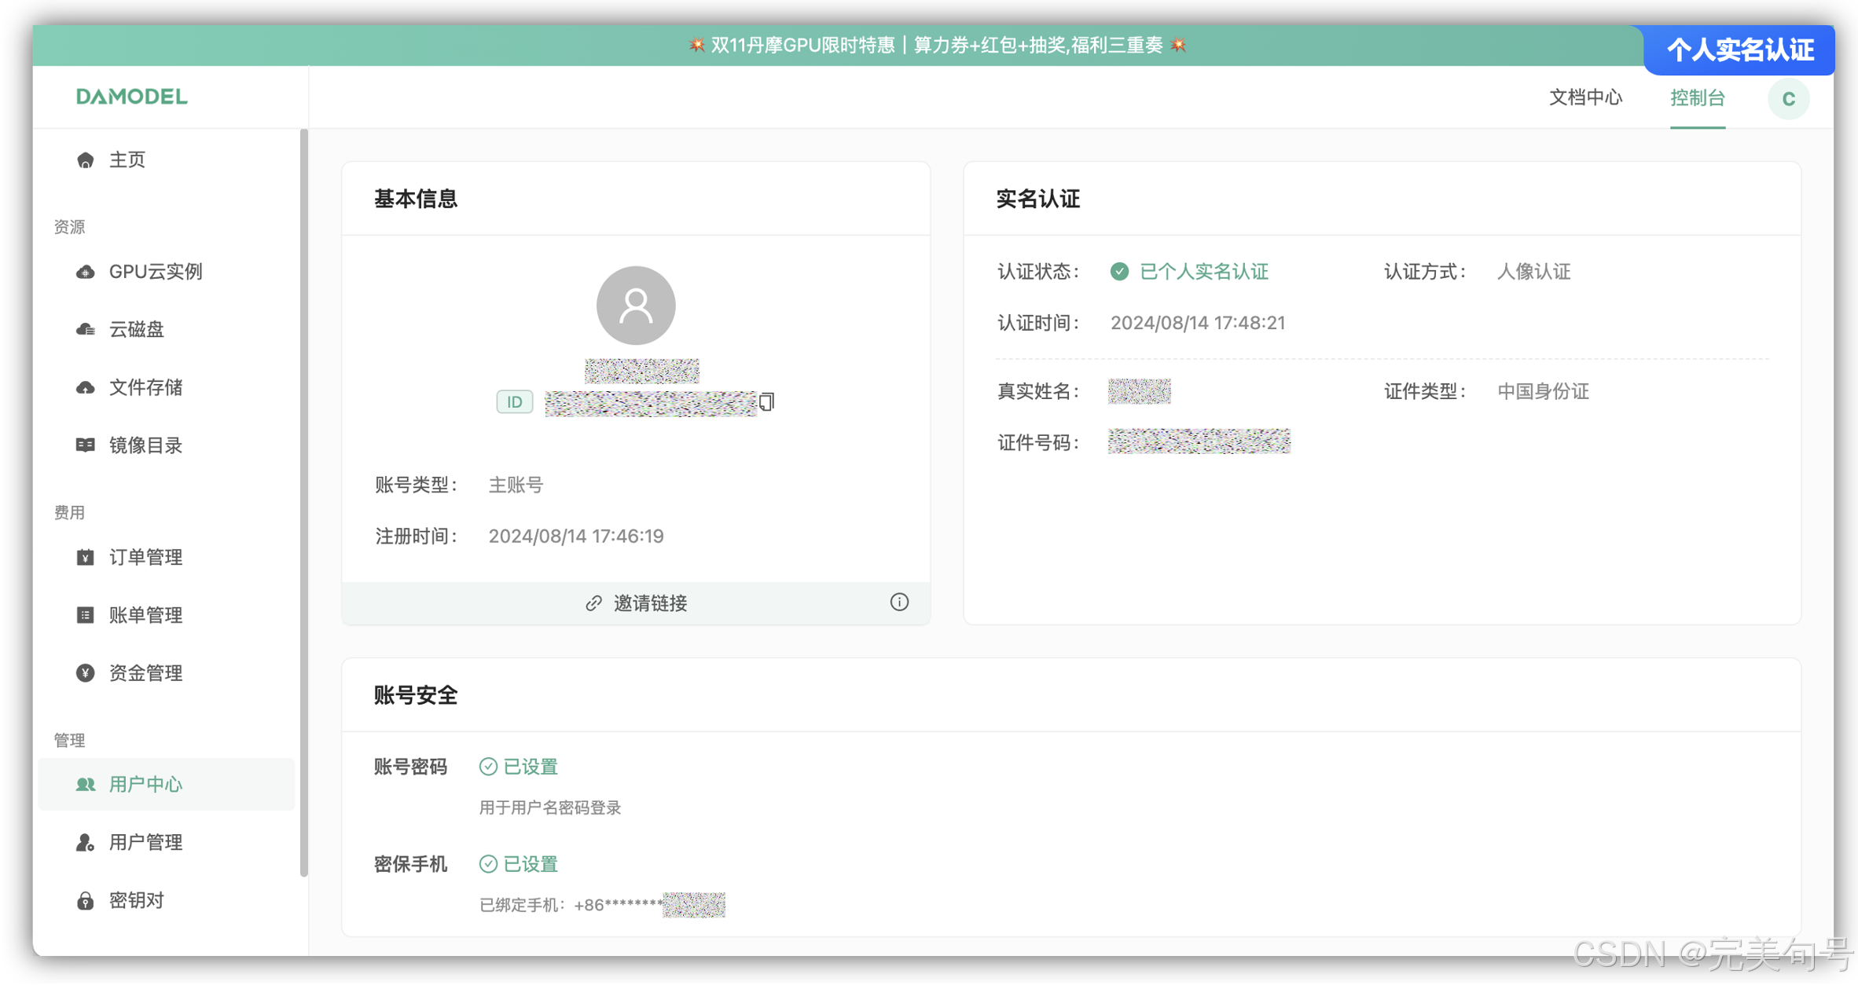Select the GPU云实例 sidebar icon
1858x985 pixels.
coord(85,271)
